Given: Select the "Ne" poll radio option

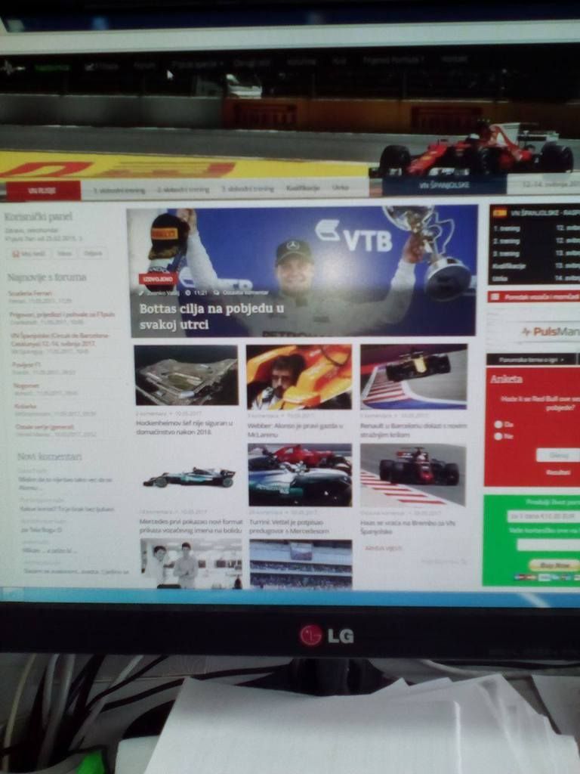Looking at the screenshot, I should pyautogui.click(x=498, y=436).
